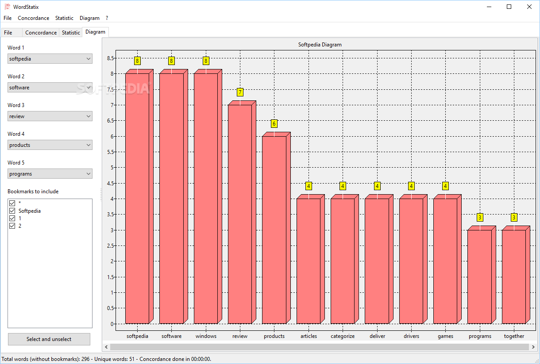Open the Diagram menu
This screenshot has height=364, width=540.
90,18
